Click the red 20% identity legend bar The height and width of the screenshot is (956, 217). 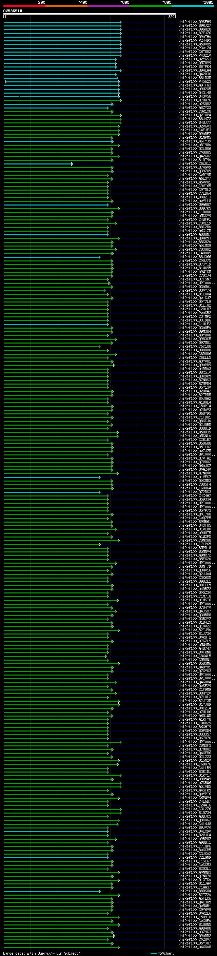(x=24, y=6)
